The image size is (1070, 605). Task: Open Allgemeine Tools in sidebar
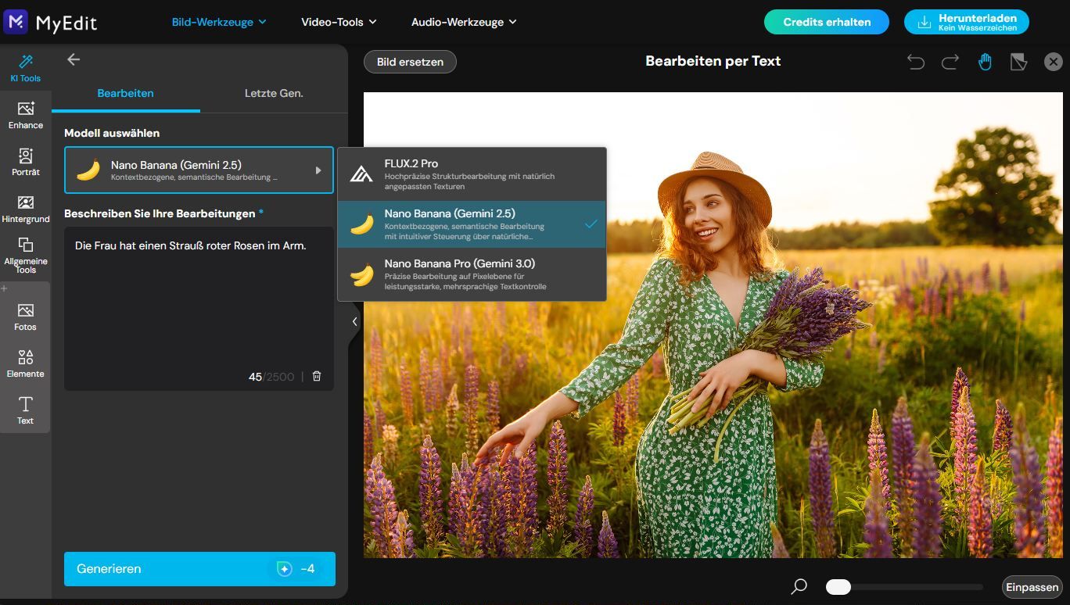point(26,256)
